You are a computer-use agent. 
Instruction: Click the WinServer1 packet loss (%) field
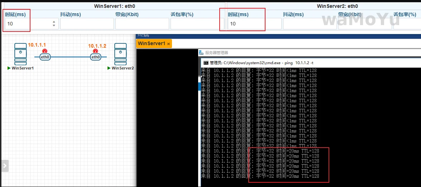click(197, 24)
